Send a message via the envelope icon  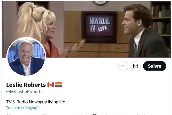(x=136, y=66)
